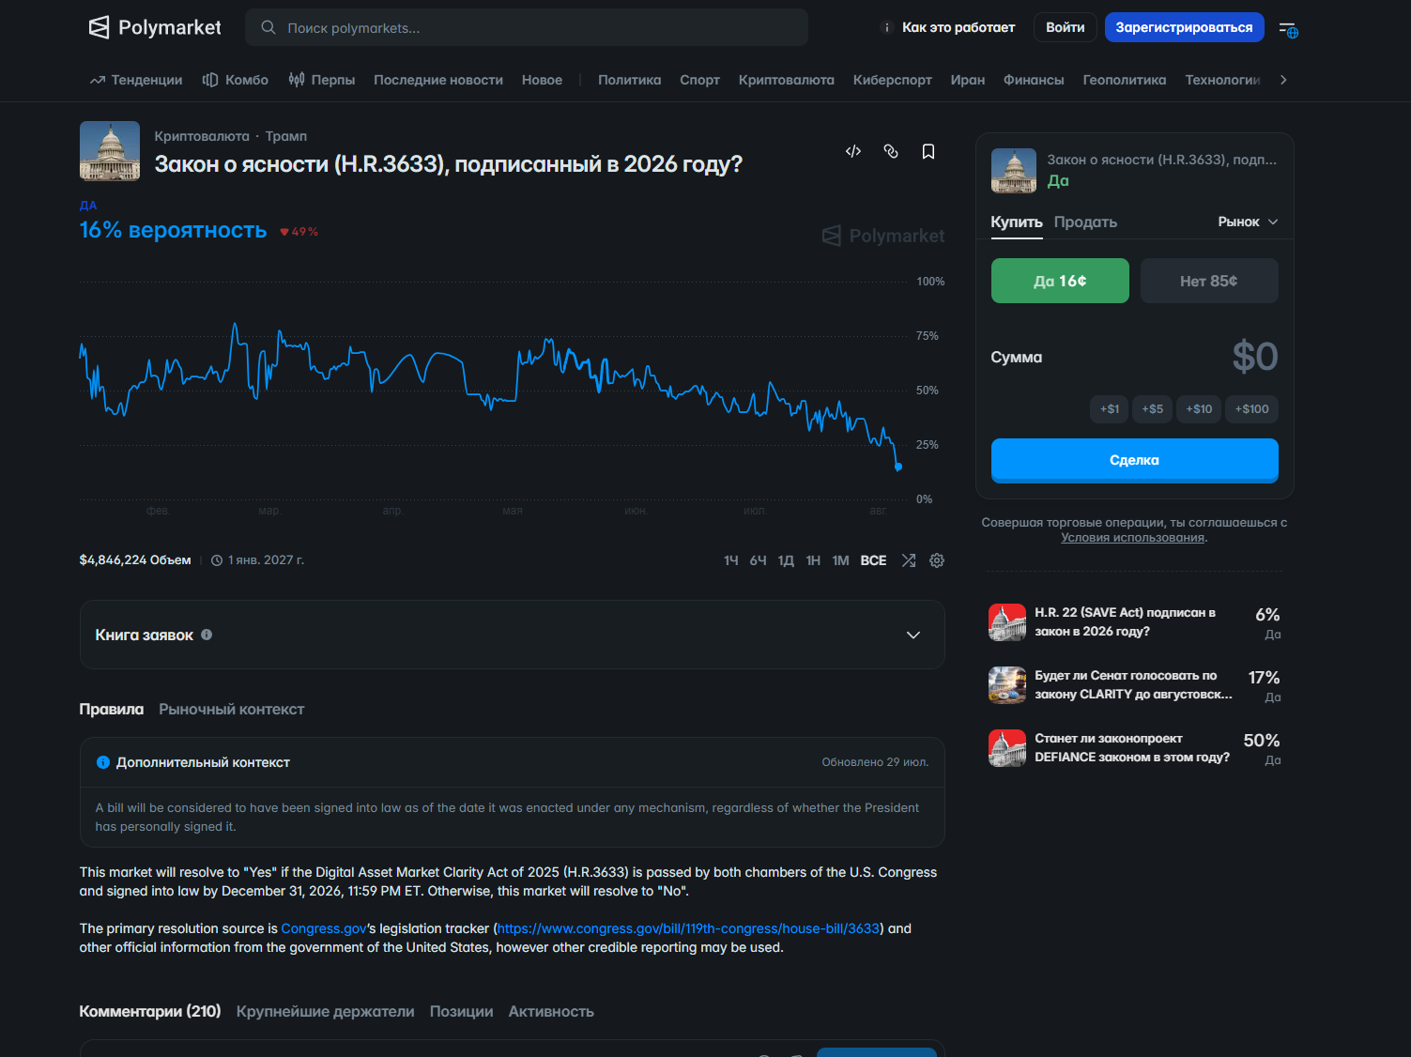This screenshot has width=1411, height=1057.
Task: Open the Новое category
Action: click(543, 80)
